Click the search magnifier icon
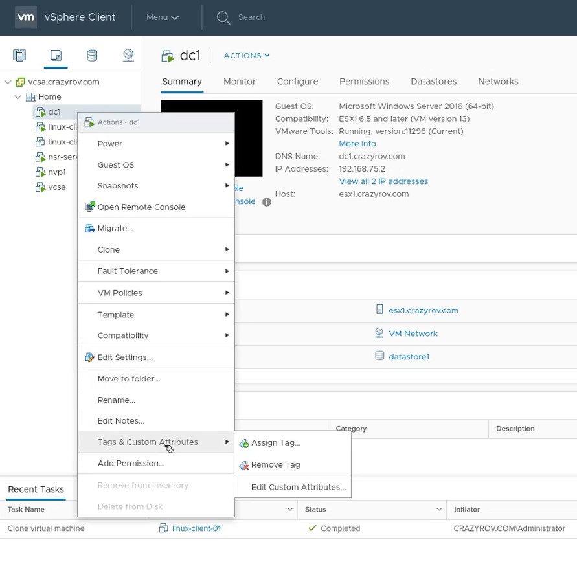 (x=223, y=17)
